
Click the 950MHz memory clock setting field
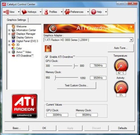click(98, 78)
